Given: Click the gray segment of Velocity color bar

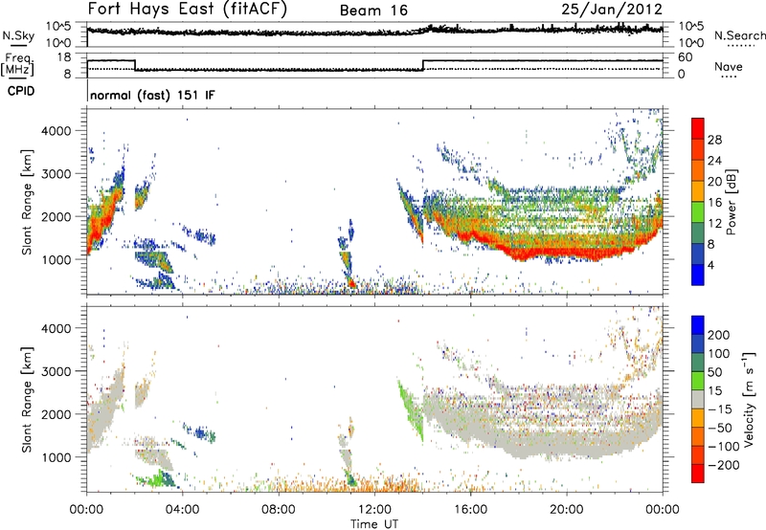Looking at the screenshot, I should point(698,399).
